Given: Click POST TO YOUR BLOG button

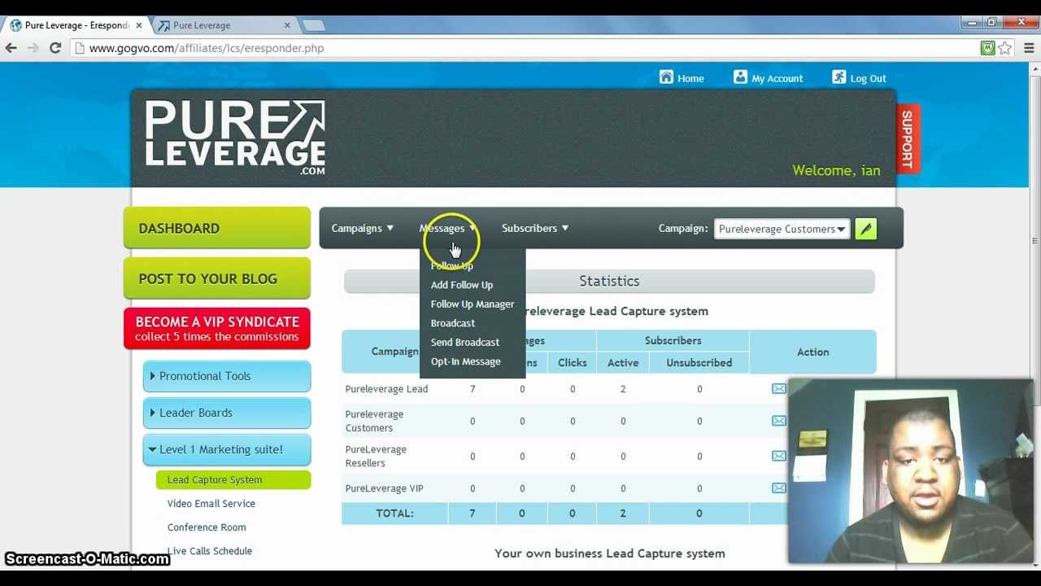Looking at the screenshot, I should [217, 278].
